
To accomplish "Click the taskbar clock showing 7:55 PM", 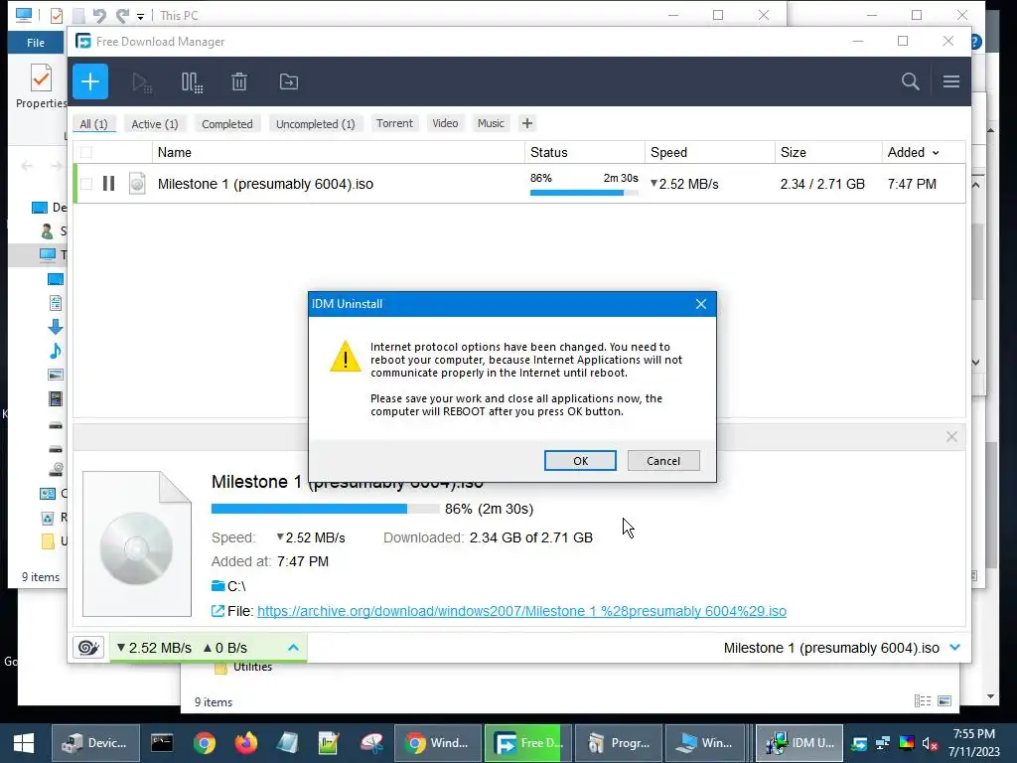I will 974,743.
